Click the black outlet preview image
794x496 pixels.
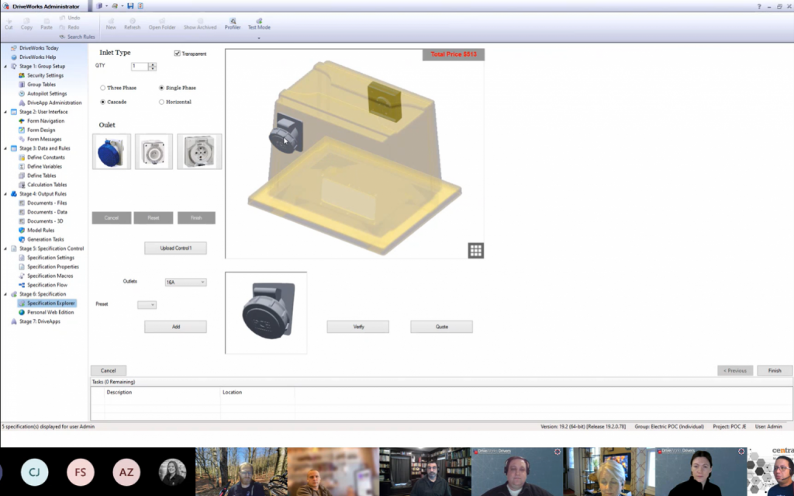[266, 312]
